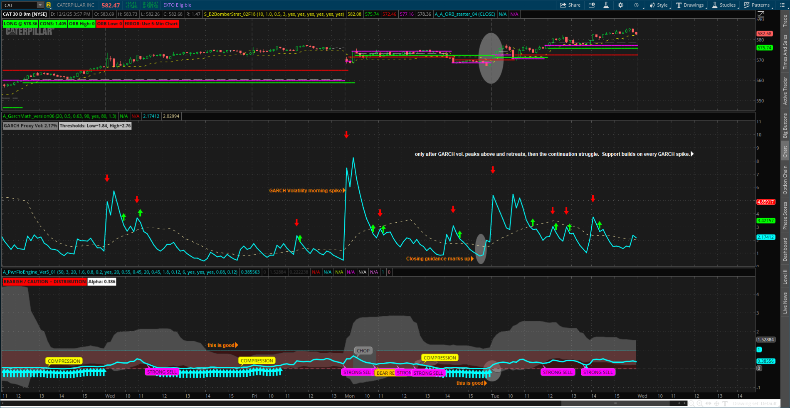790x408 pixels.
Task: Switch to the Option Chain side tab
Action: coord(785,179)
